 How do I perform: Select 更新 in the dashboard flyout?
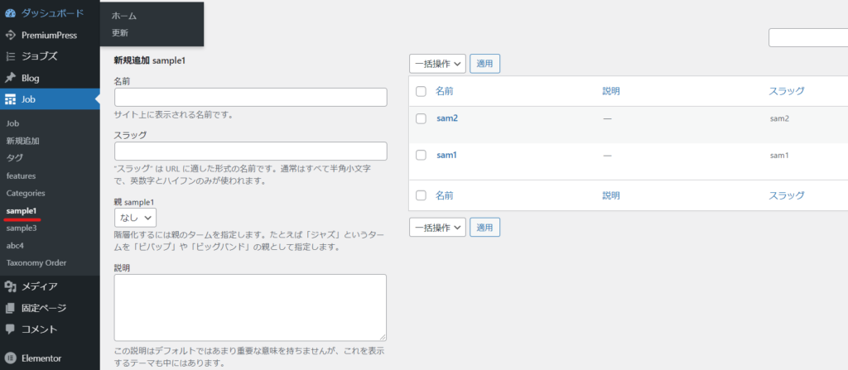tap(120, 32)
